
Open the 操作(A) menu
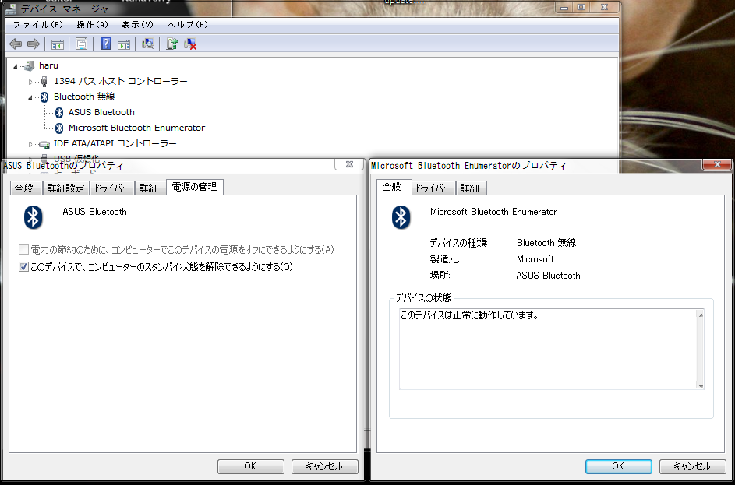[92, 25]
